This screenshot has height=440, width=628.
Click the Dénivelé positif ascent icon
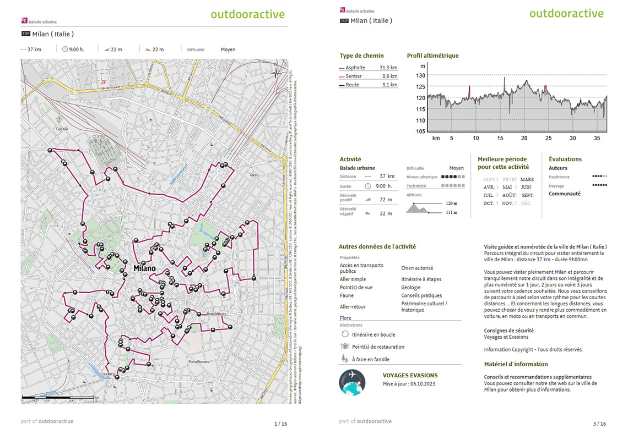pyautogui.click(x=367, y=199)
